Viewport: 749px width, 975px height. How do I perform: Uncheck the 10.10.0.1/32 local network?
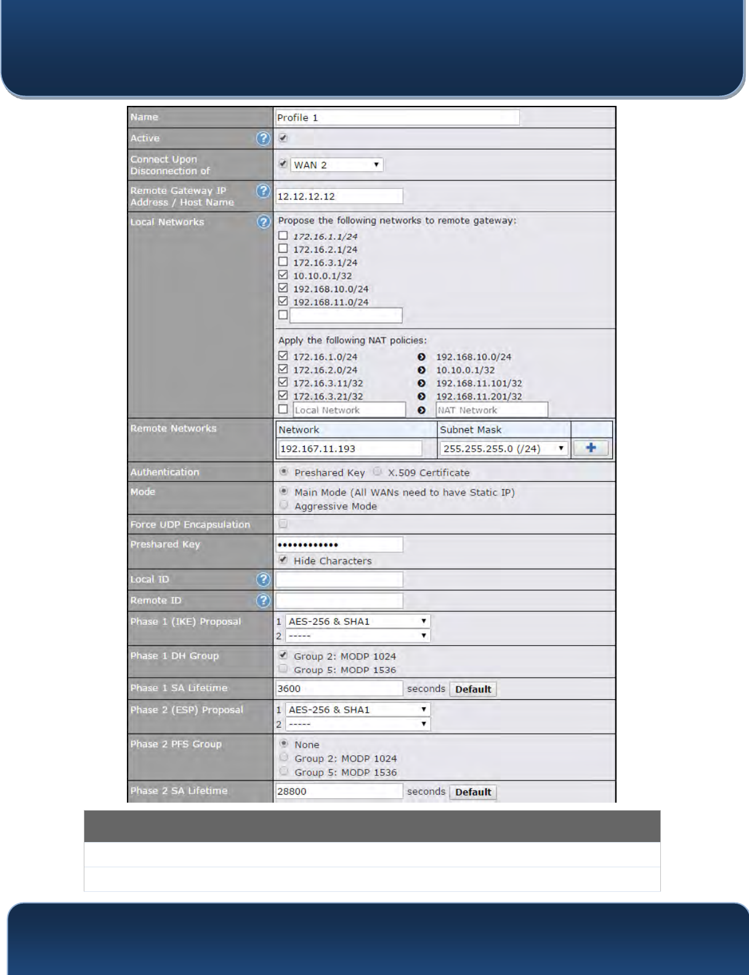click(x=283, y=275)
